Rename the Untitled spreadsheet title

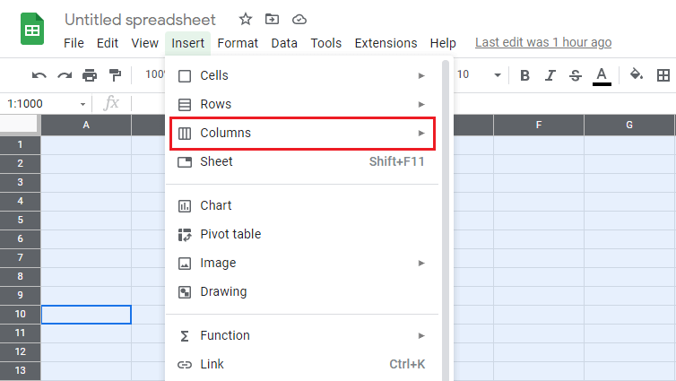coord(140,20)
